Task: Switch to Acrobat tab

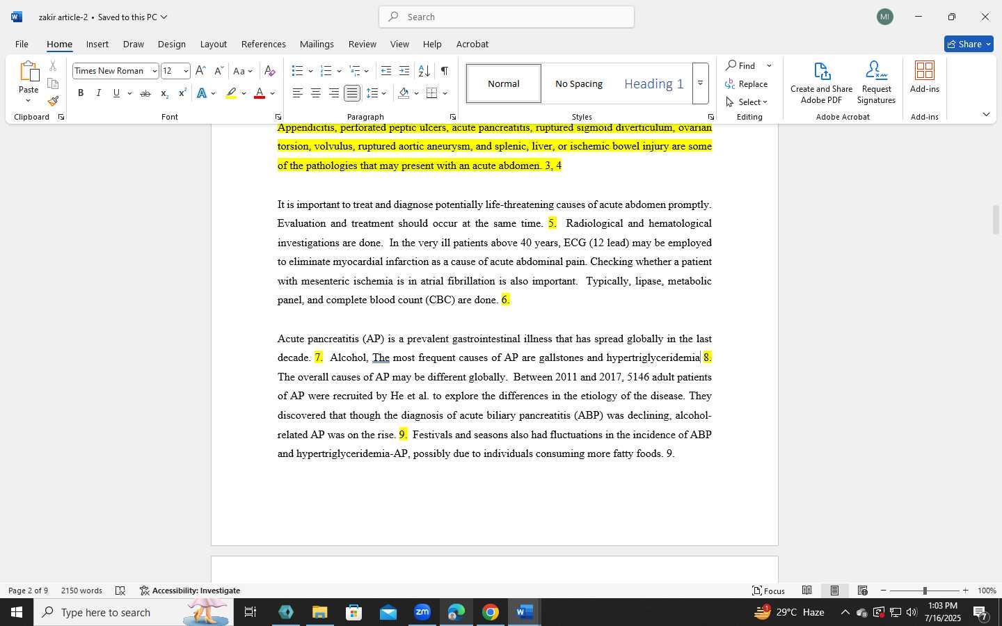Action: [x=472, y=44]
